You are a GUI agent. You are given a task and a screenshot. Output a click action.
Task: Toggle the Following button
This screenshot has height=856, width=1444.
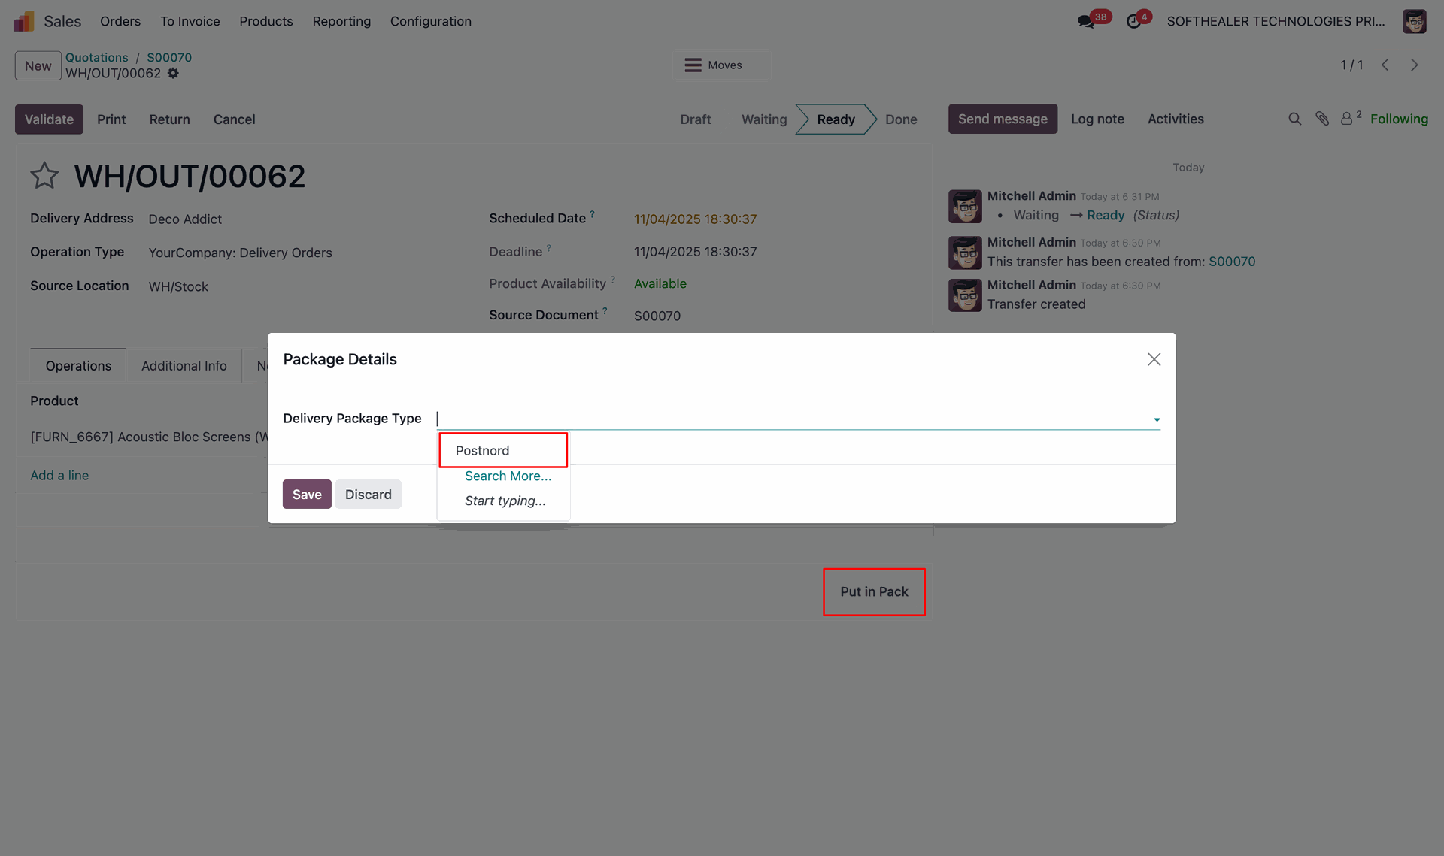[1398, 119]
